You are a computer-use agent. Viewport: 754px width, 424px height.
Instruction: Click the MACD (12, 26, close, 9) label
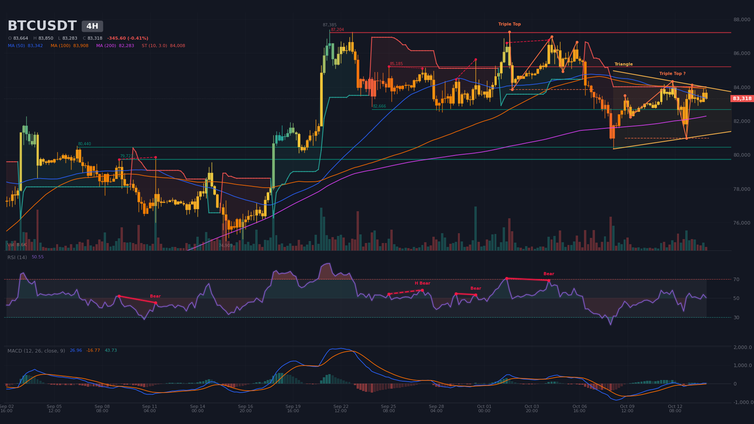36,351
